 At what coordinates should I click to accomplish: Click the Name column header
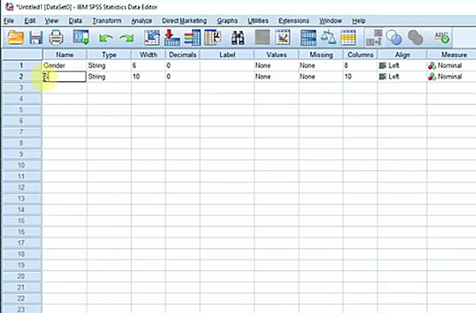[65, 55]
